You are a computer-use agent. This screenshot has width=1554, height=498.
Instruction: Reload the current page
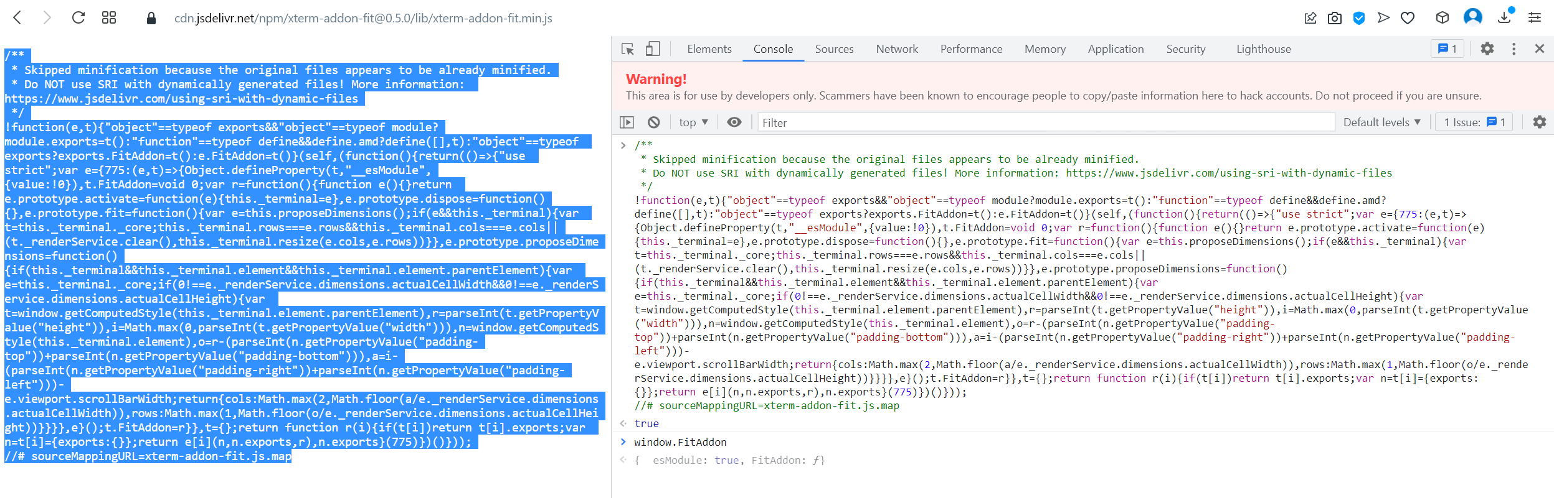(78, 18)
